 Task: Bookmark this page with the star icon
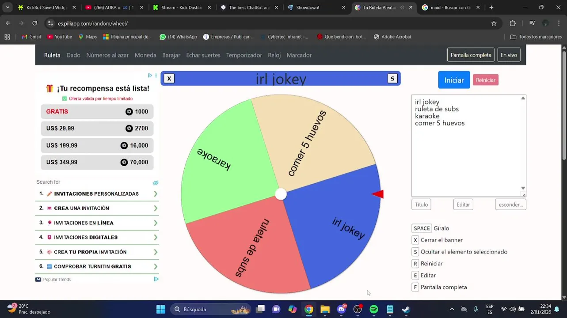click(494, 23)
